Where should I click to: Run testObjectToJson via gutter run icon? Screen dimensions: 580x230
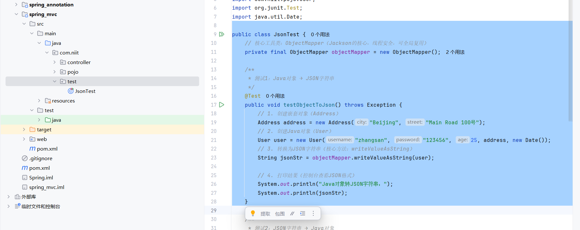click(221, 105)
